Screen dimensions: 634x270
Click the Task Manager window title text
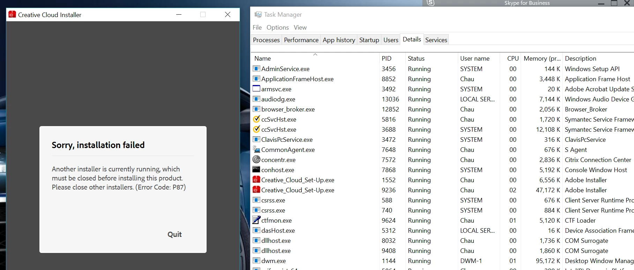click(283, 15)
